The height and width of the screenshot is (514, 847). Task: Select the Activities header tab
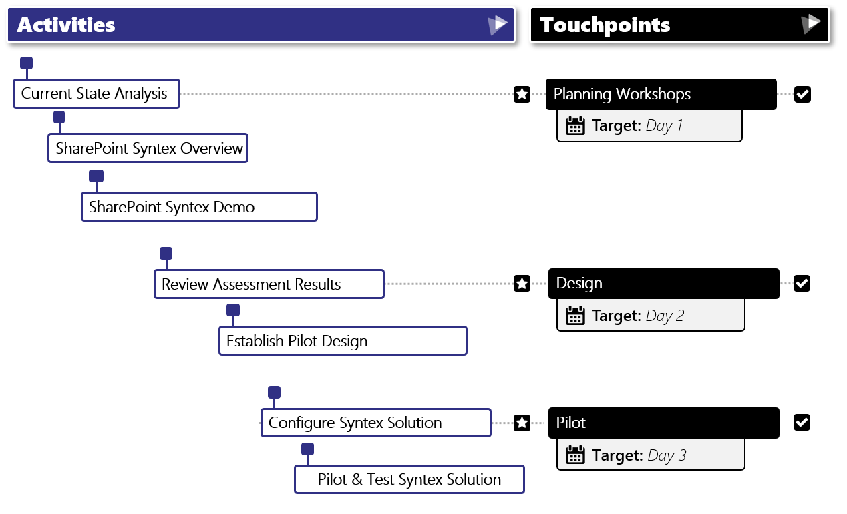pyautogui.click(x=261, y=25)
